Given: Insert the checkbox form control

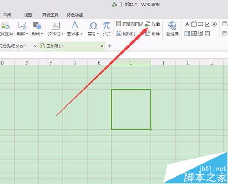Looking at the screenshot, I should click(x=207, y=24).
